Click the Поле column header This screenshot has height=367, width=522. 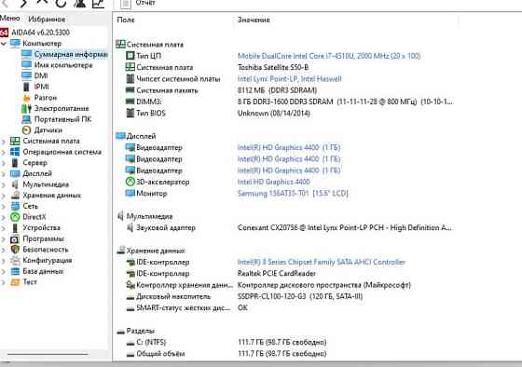(x=126, y=20)
